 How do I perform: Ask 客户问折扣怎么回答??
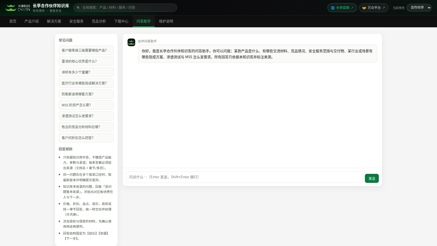pos(86,138)
